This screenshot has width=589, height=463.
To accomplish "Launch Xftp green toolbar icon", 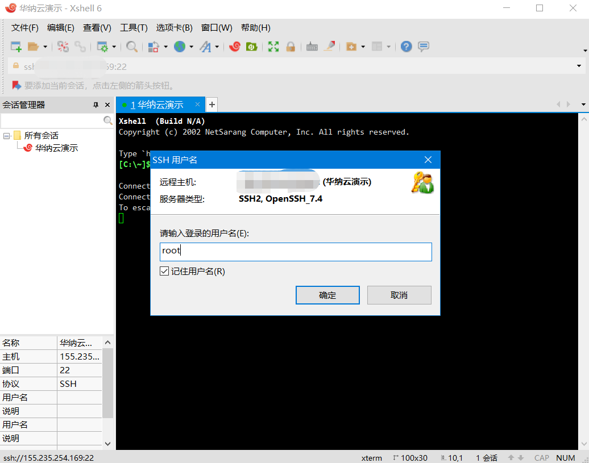I will click(x=251, y=47).
